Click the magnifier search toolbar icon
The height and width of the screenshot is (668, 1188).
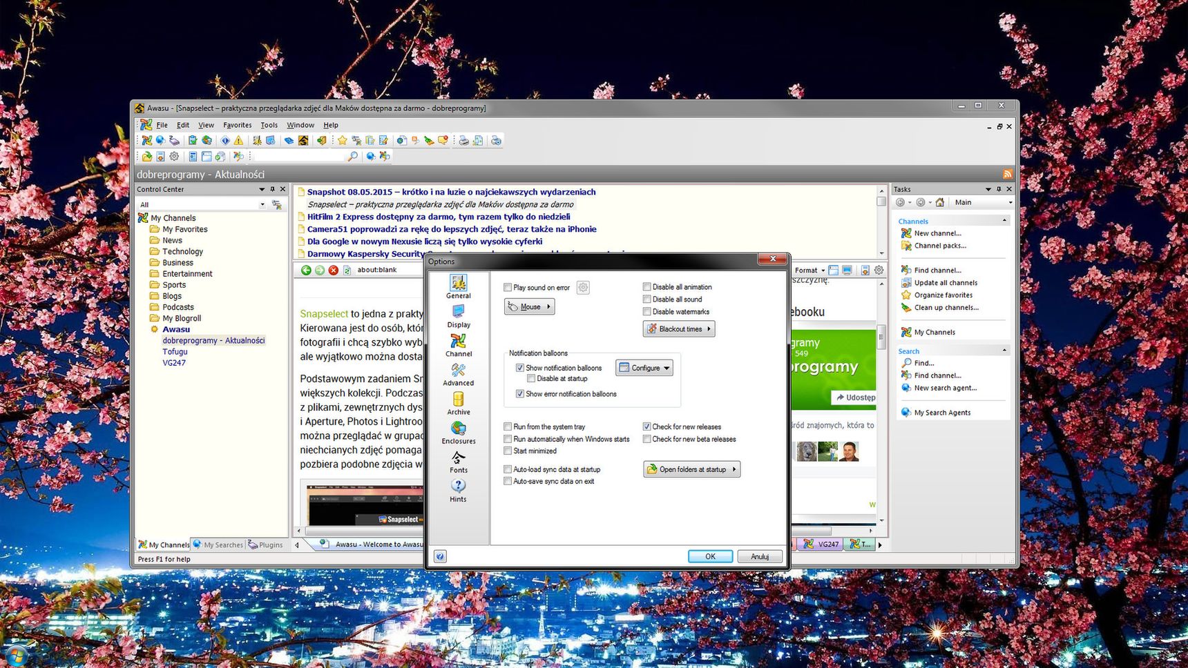pos(353,156)
